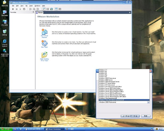The image size is (164, 131).
Task: Open the Windows menu
Action: coord(37,6)
